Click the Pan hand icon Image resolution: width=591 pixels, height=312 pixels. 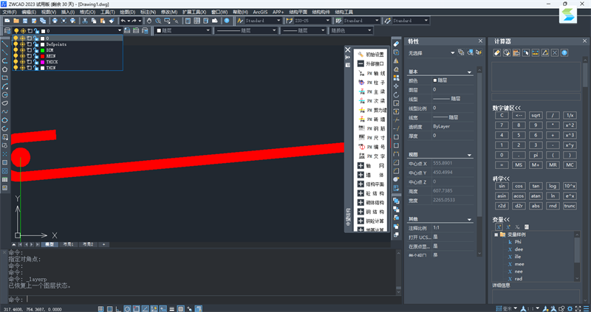149,21
